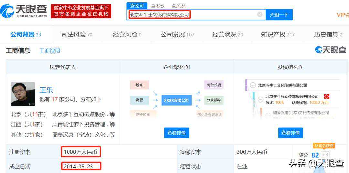Open 王乐's profile photo

click(x=23, y=94)
